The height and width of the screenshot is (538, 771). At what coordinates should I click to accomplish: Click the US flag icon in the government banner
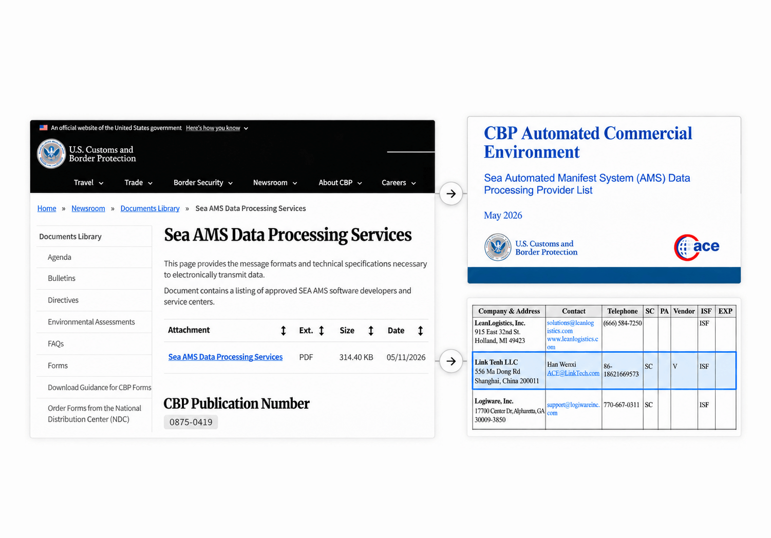click(44, 128)
